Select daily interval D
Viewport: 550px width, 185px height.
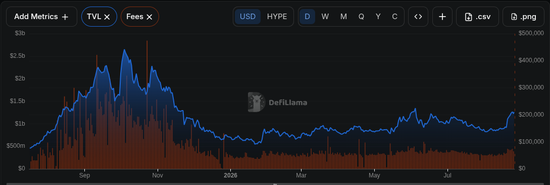coord(307,17)
